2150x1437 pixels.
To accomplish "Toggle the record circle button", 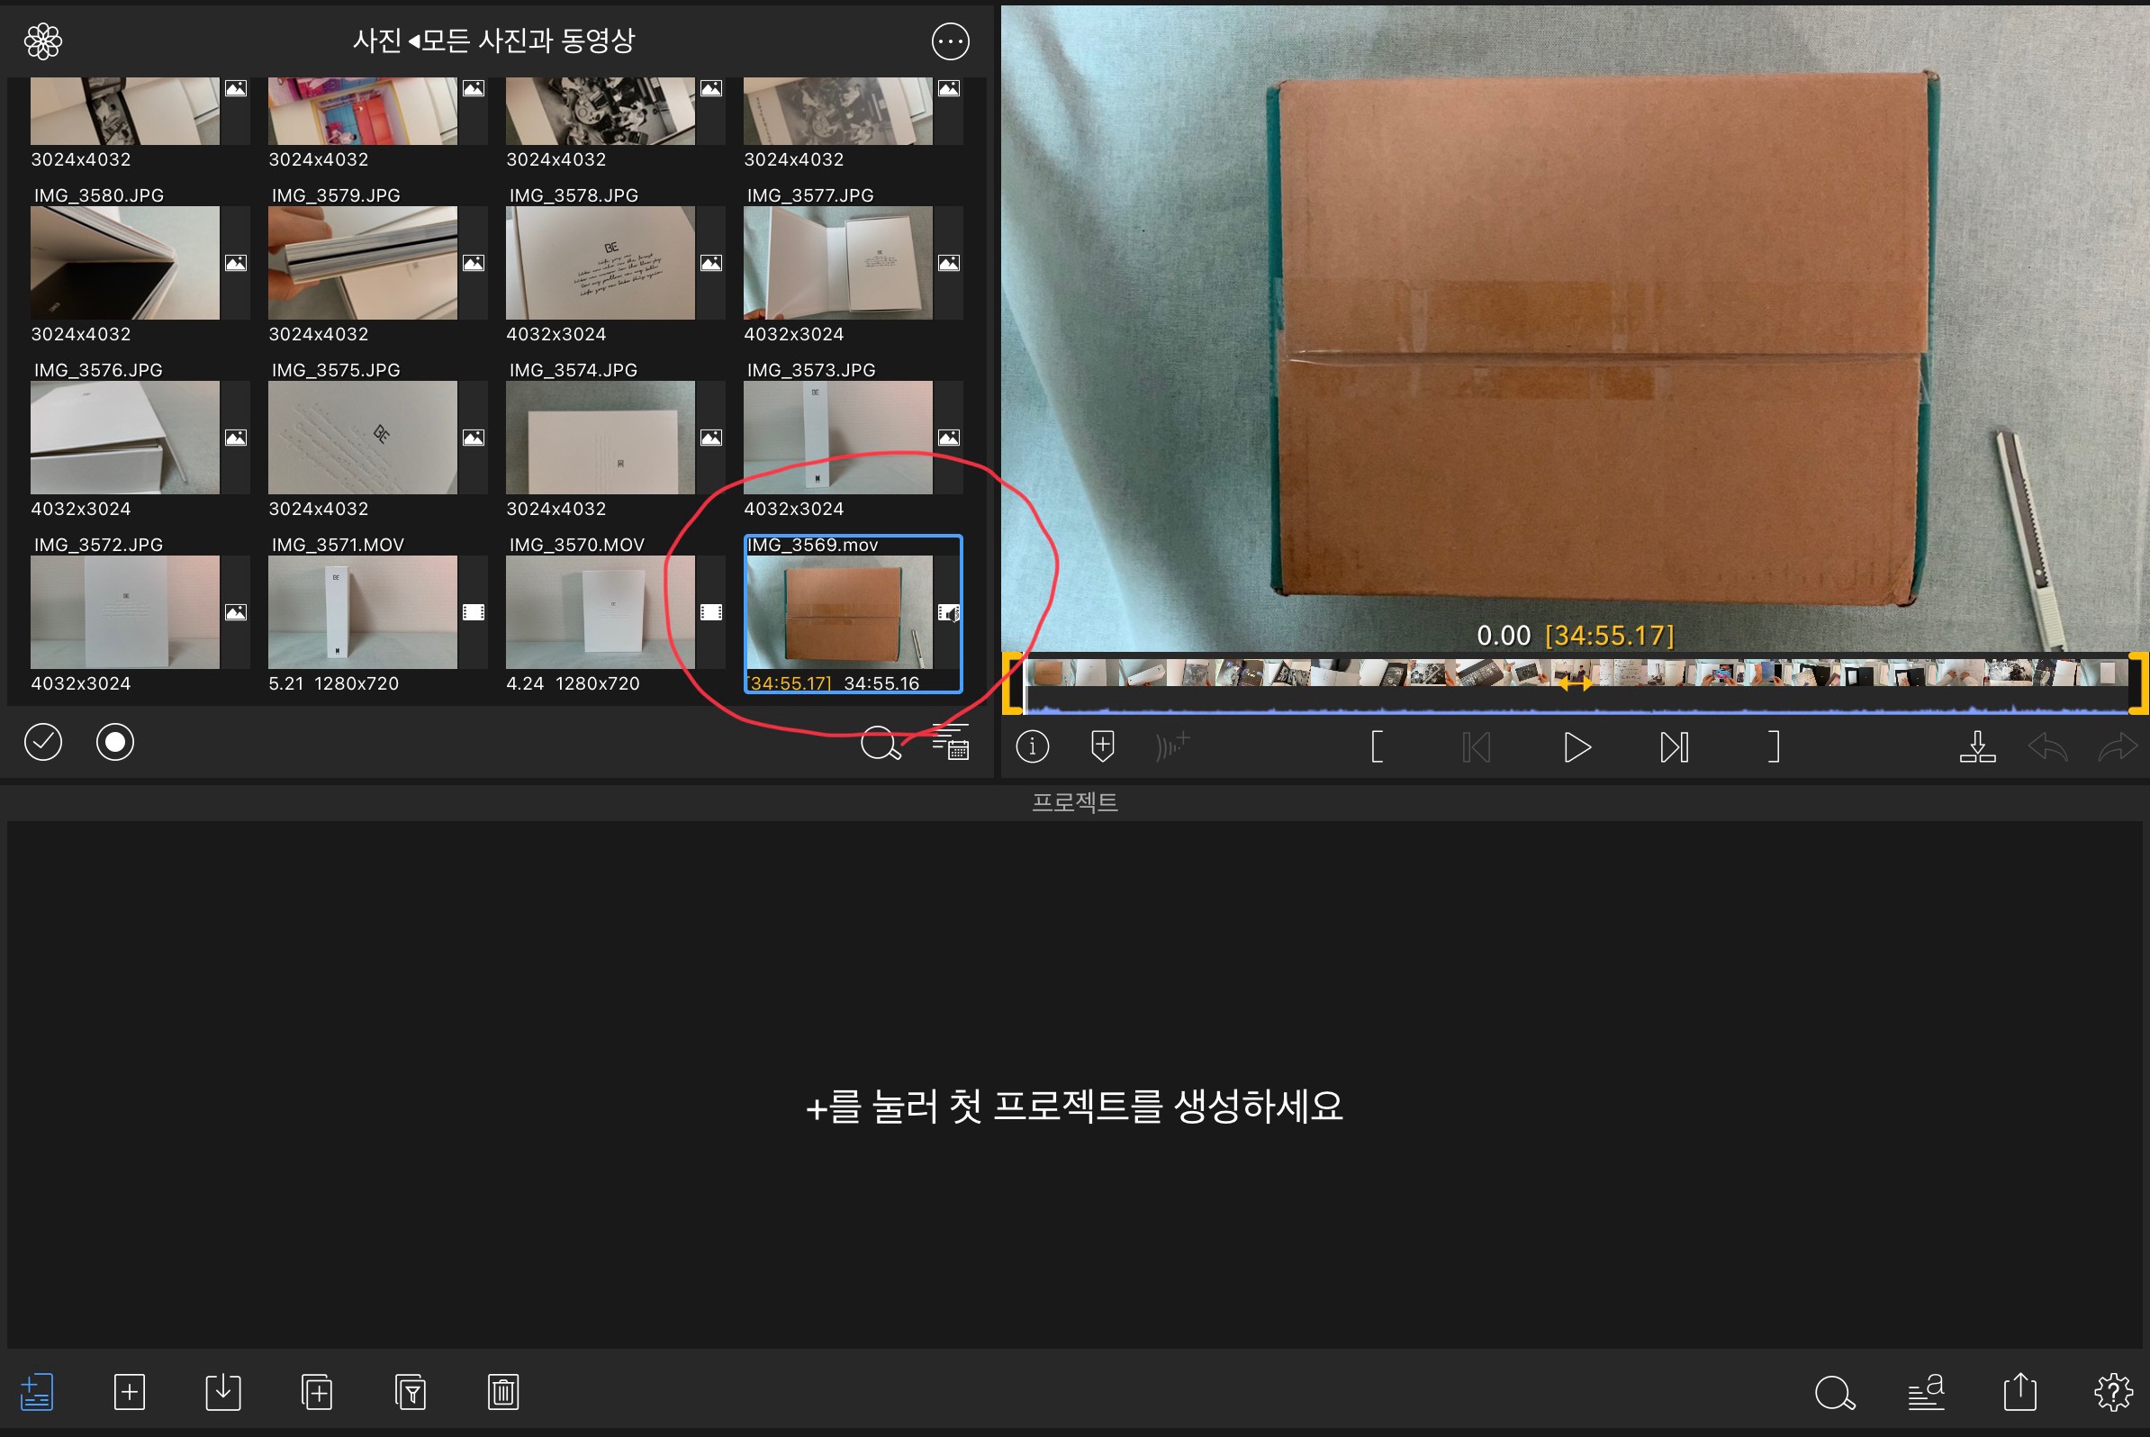I will click(x=114, y=741).
